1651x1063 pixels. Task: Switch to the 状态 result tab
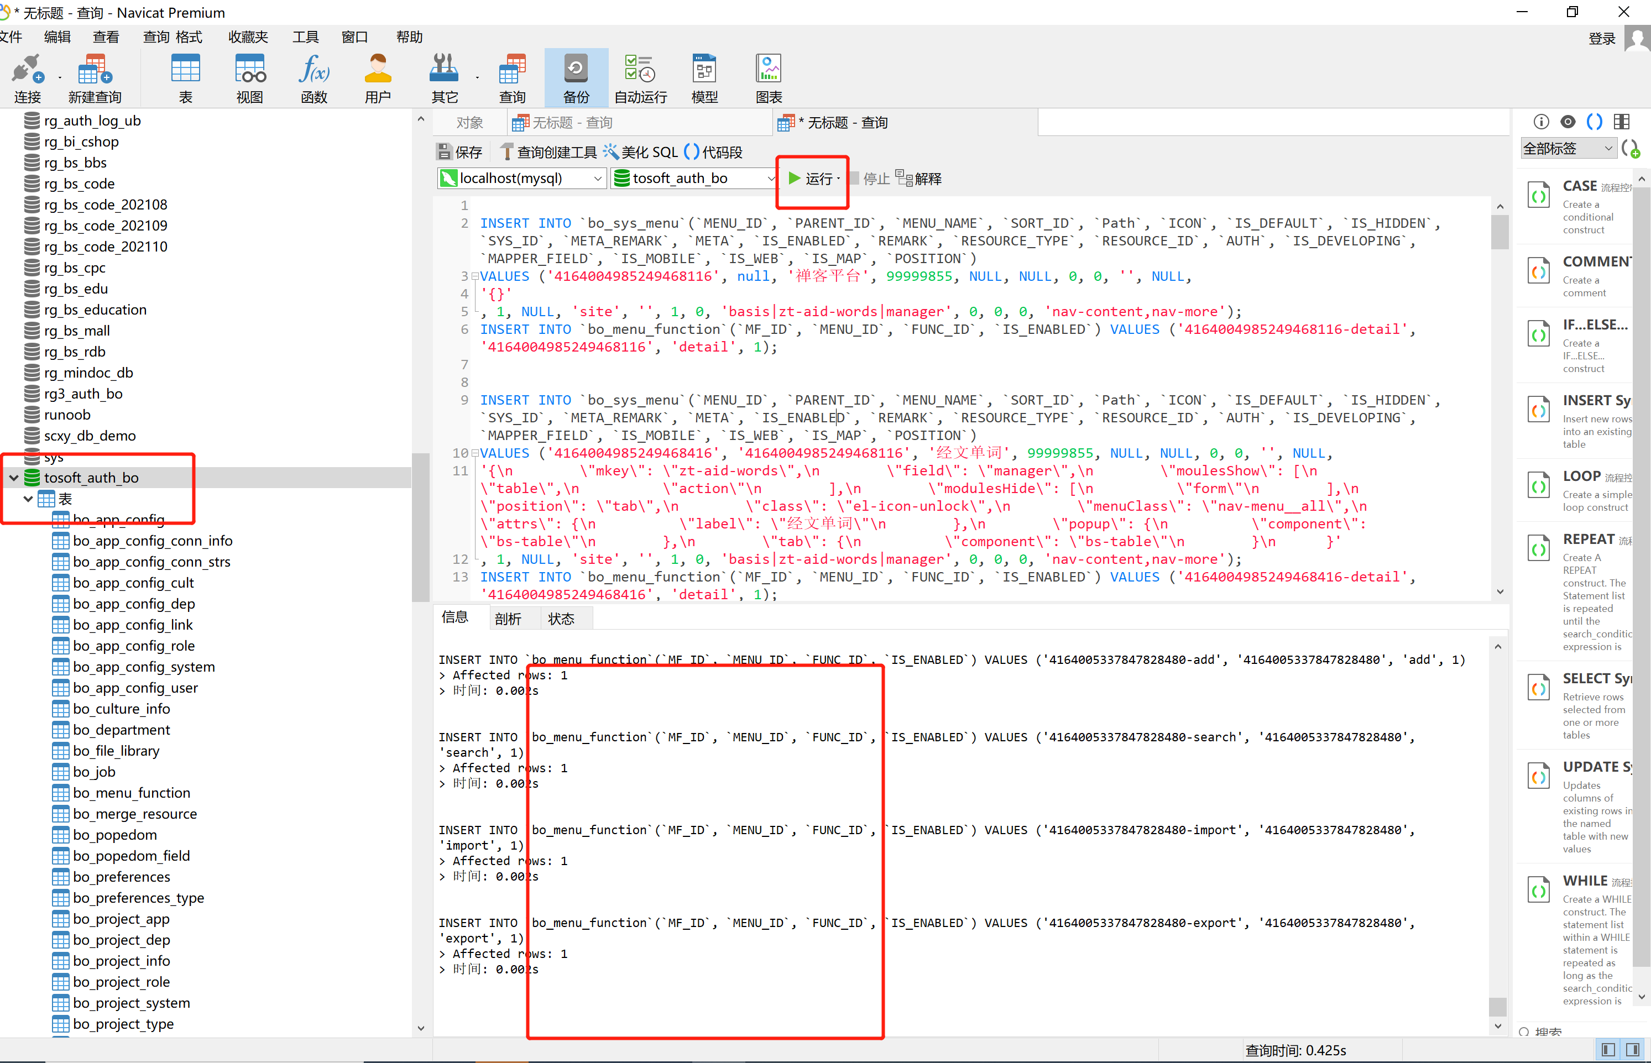point(561,619)
